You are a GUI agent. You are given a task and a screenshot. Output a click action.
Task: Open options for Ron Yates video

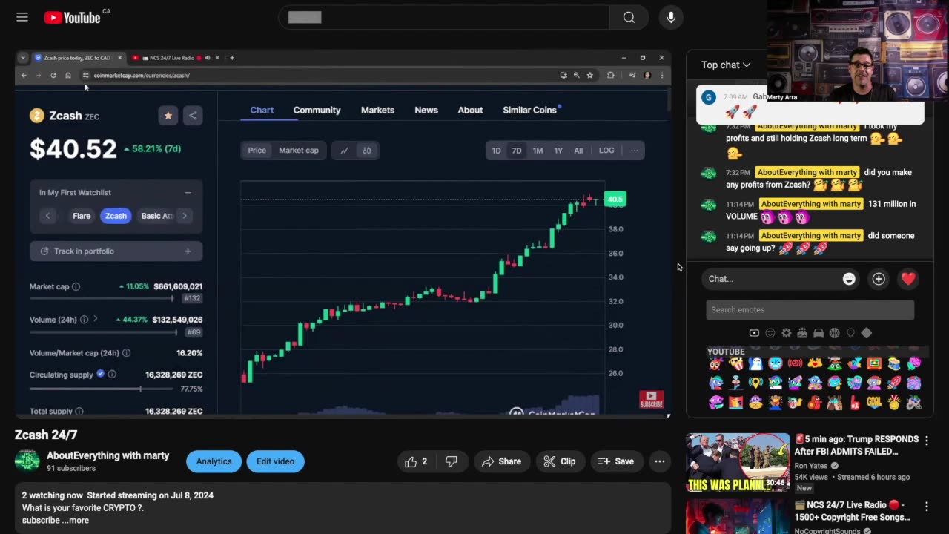pyautogui.click(x=926, y=441)
